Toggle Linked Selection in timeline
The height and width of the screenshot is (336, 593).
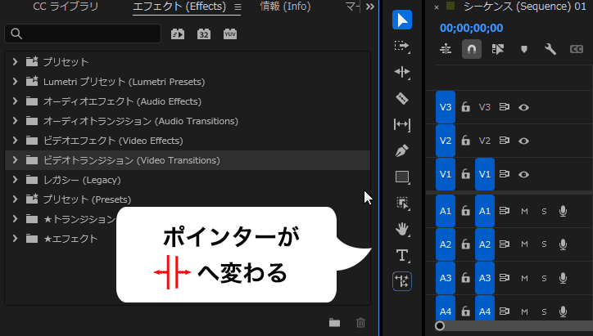coord(498,49)
